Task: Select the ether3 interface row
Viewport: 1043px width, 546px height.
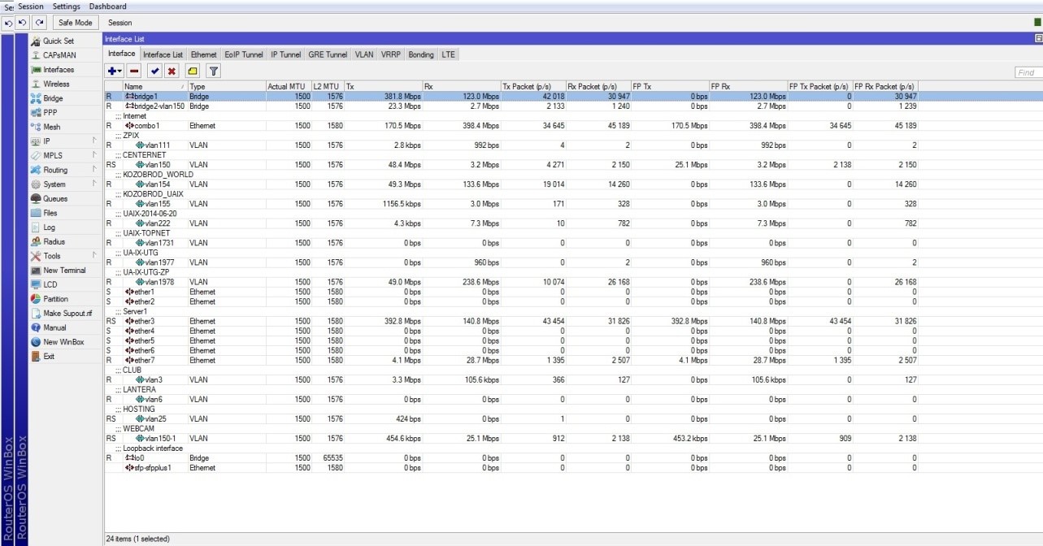Action: pos(145,321)
